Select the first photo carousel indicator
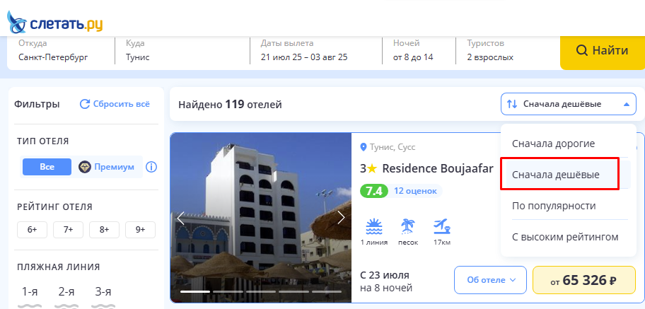645x309 pixels. (x=195, y=292)
